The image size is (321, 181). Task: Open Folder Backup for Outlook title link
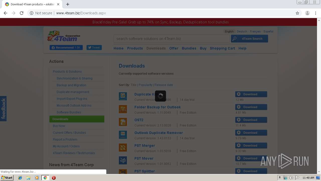point(157,107)
